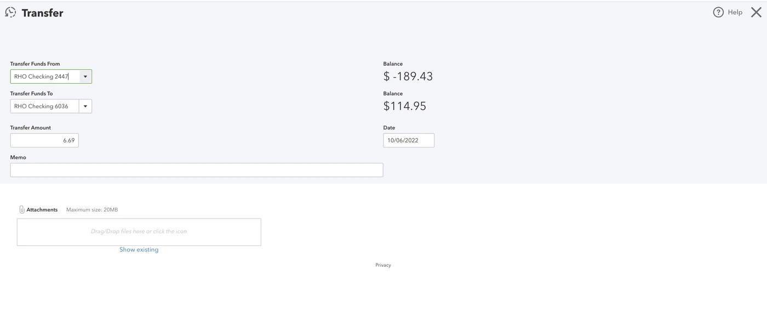Click the Help question mark icon

[x=718, y=12]
